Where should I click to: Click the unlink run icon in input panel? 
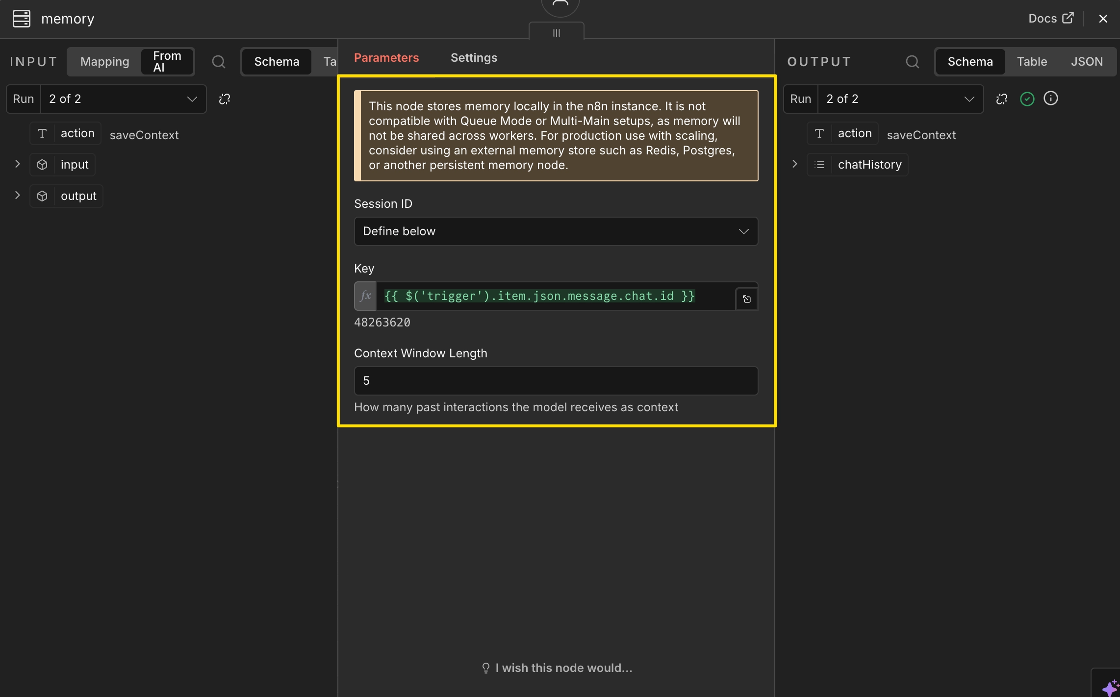click(225, 99)
